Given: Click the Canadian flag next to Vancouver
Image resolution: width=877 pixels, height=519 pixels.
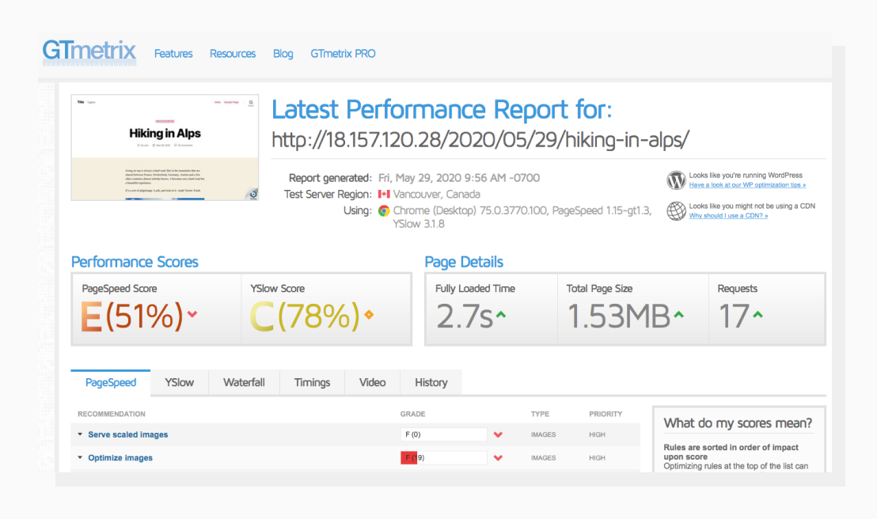Looking at the screenshot, I should point(385,194).
